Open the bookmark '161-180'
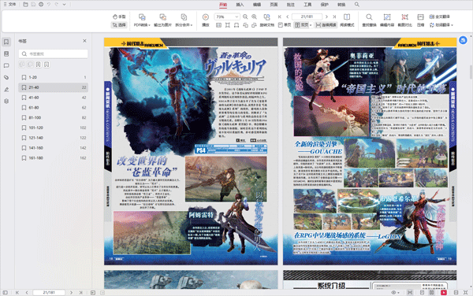This screenshot has width=473, height=296. tap(54, 157)
